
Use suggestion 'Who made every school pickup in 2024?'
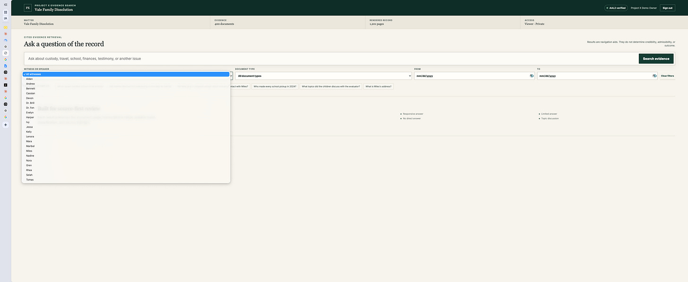coord(275,86)
